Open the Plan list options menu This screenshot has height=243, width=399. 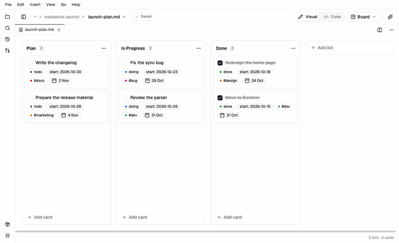[x=104, y=48]
